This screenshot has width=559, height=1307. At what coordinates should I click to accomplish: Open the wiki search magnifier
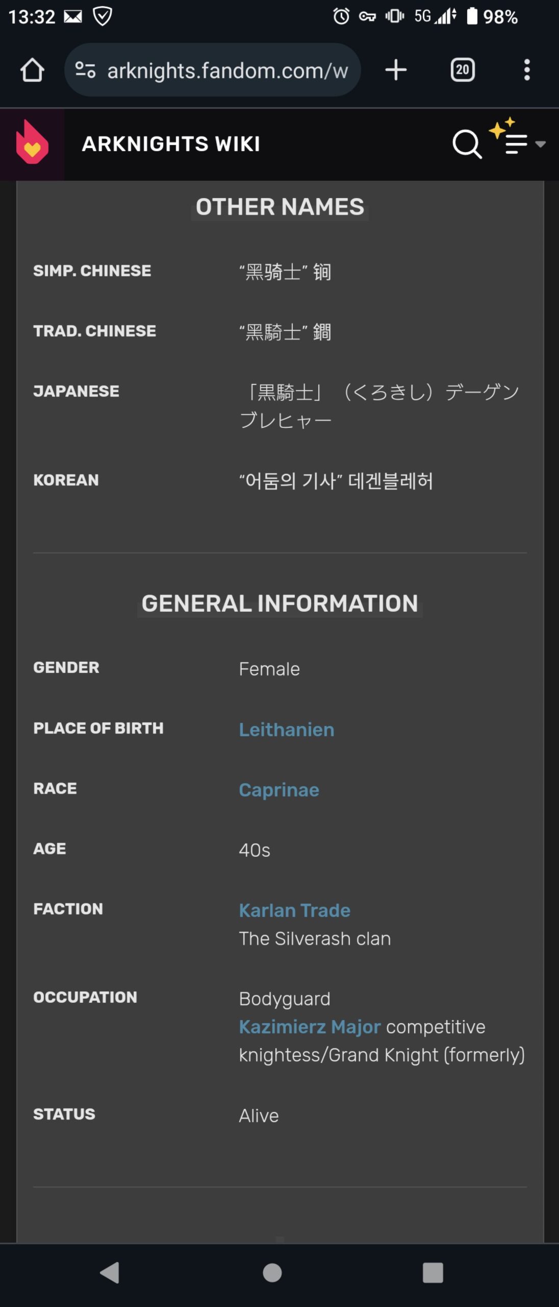(466, 144)
